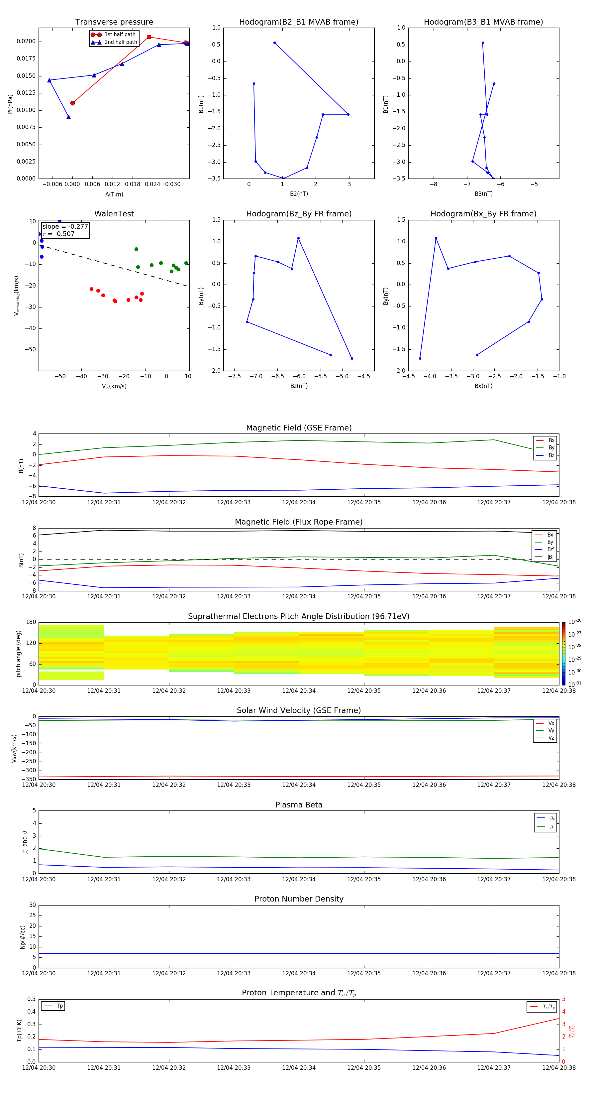Screen dimensions: 598x1097
Task: Click the 'WalenTest' plot title
Action: click(x=114, y=214)
